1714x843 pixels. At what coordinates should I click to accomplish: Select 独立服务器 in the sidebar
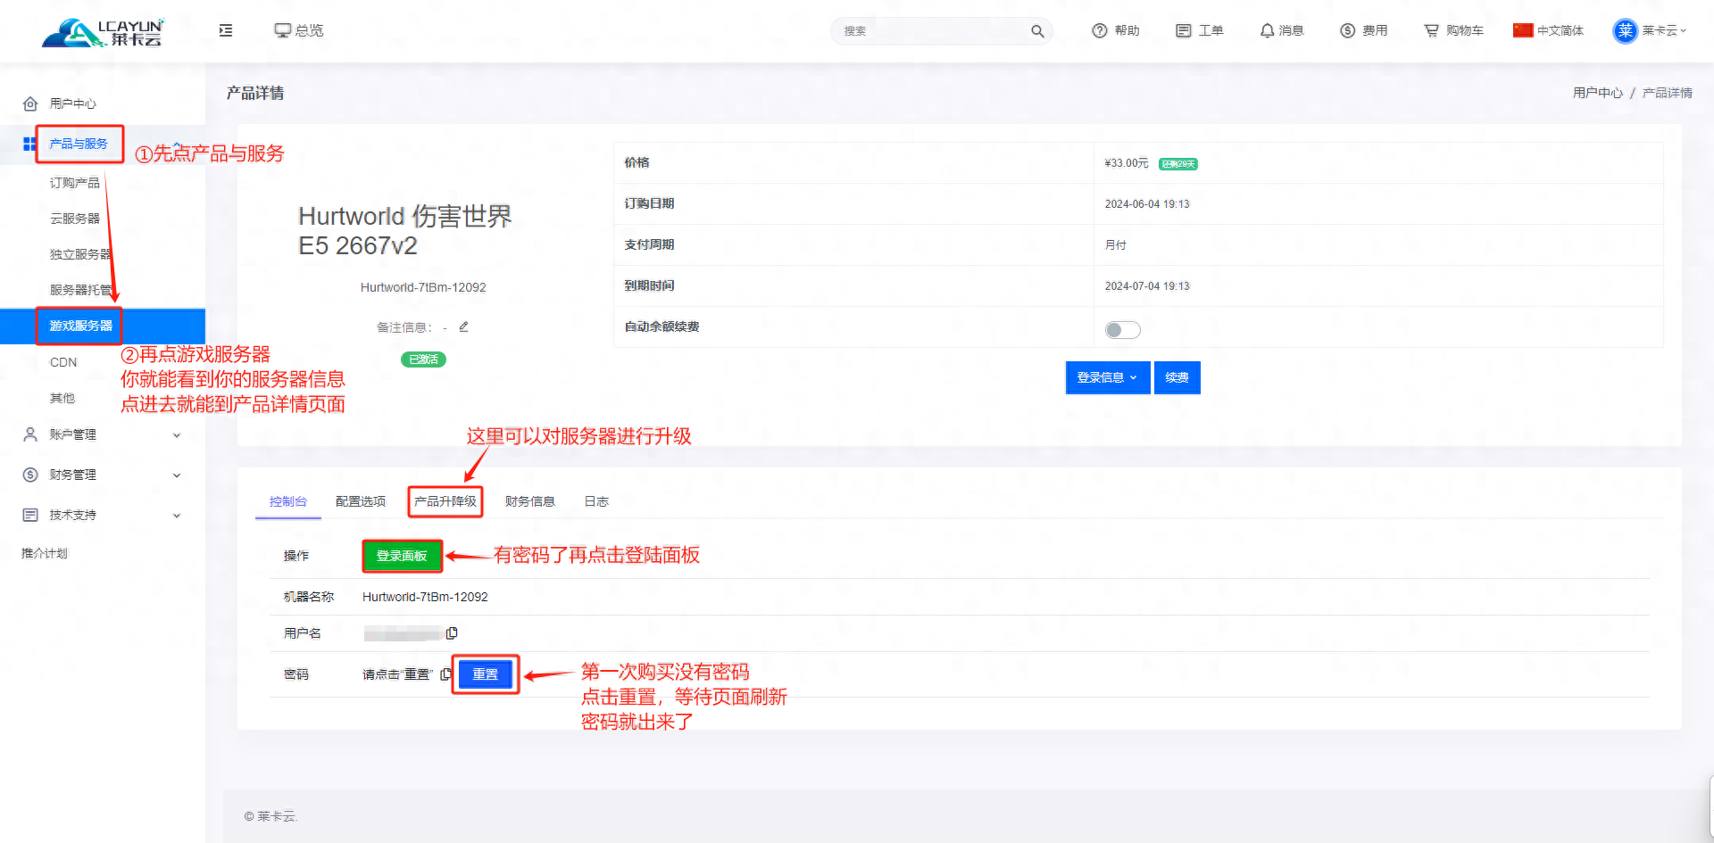click(80, 254)
